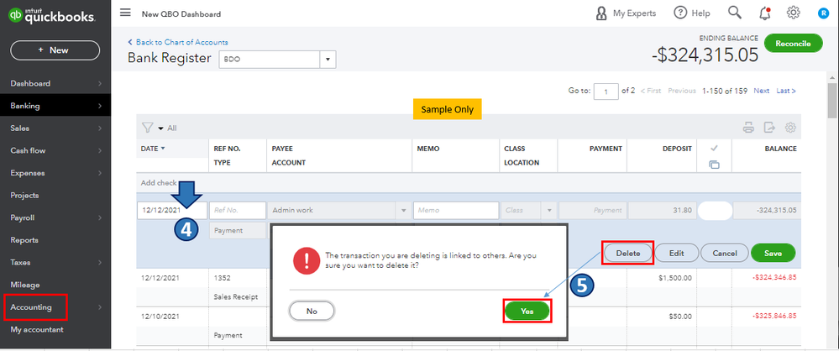Click the copy icon in checkmark column header

pyautogui.click(x=714, y=165)
